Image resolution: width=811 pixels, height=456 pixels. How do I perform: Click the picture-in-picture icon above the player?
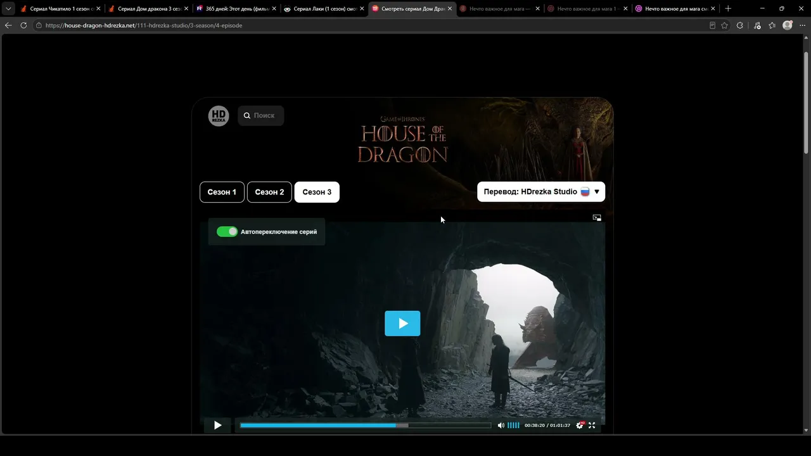597,217
